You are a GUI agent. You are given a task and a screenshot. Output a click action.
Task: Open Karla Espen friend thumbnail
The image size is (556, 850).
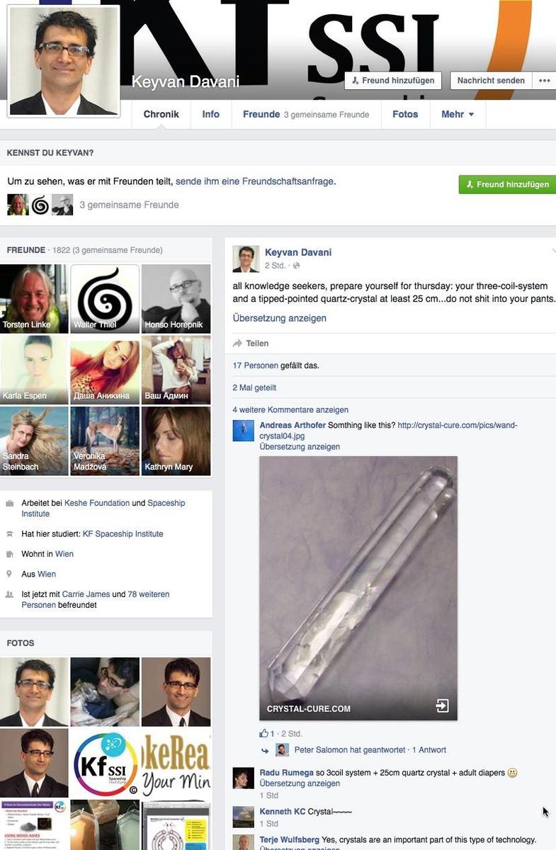pyautogui.click(x=34, y=370)
